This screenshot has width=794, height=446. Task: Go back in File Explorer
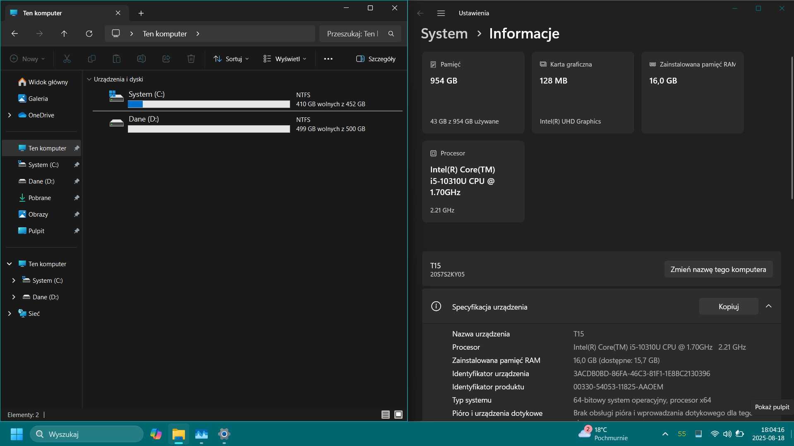tap(14, 33)
